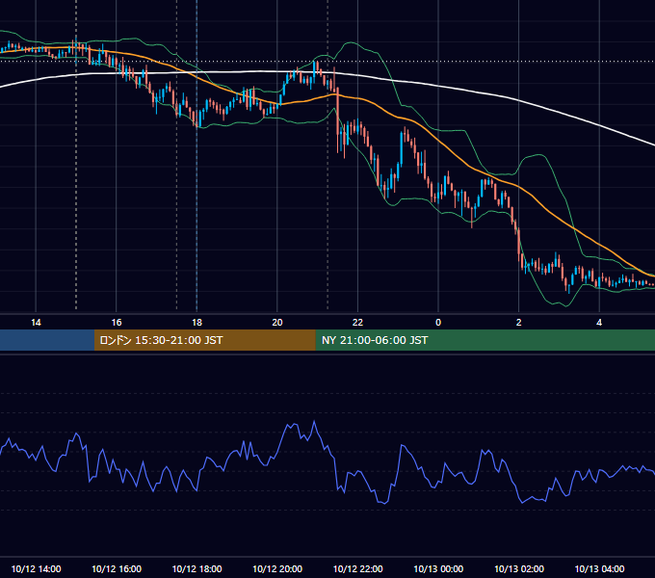
Task: Click the ロンドン 15:30-21:00 JST session bar
Action: click(x=204, y=340)
